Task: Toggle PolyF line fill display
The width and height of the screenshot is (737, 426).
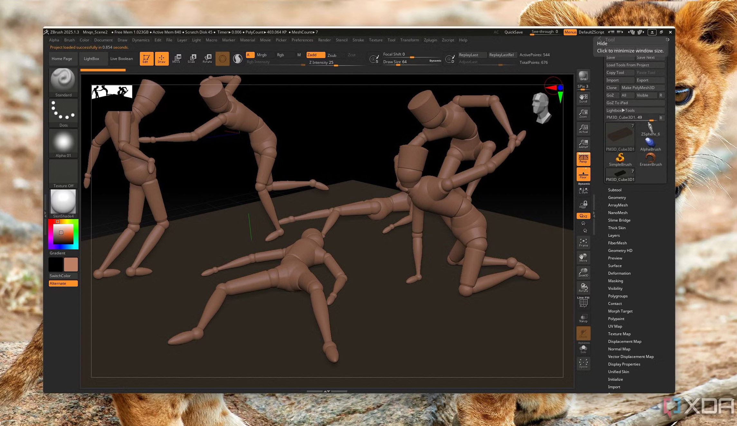Action: tap(583, 303)
